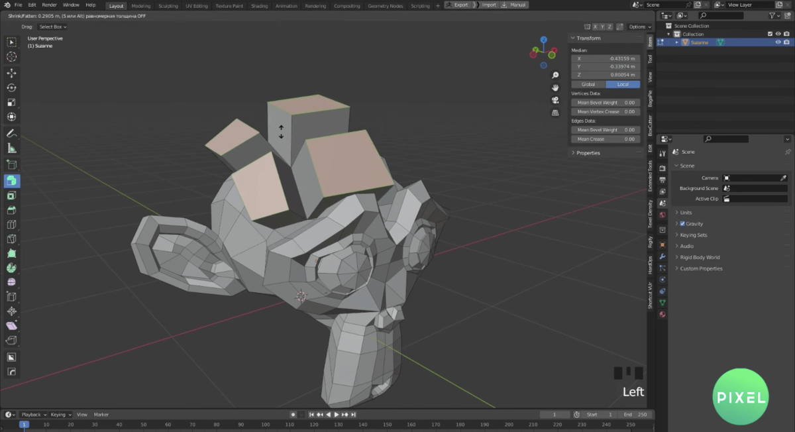The image size is (795, 432).
Task: Toggle X mirror axis button
Action: tap(596, 27)
